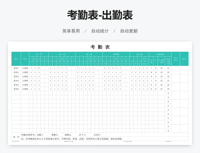Viewport: 200px width, 153px height.
Task: Click the legend entry 旷工×
Action: click(82, 135)
